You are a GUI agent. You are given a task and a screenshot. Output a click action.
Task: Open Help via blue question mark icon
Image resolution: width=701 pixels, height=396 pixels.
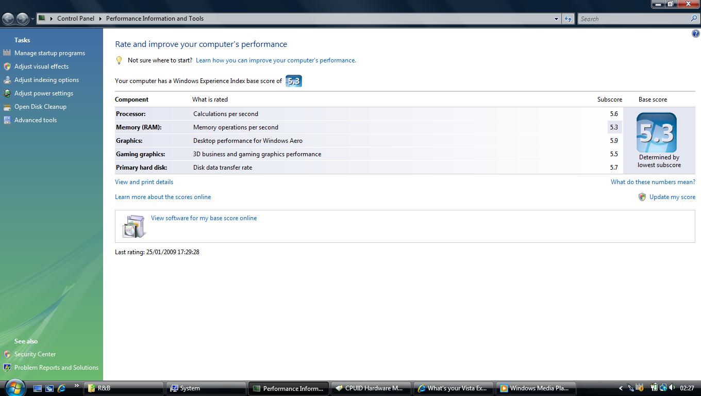click(695, 34)
